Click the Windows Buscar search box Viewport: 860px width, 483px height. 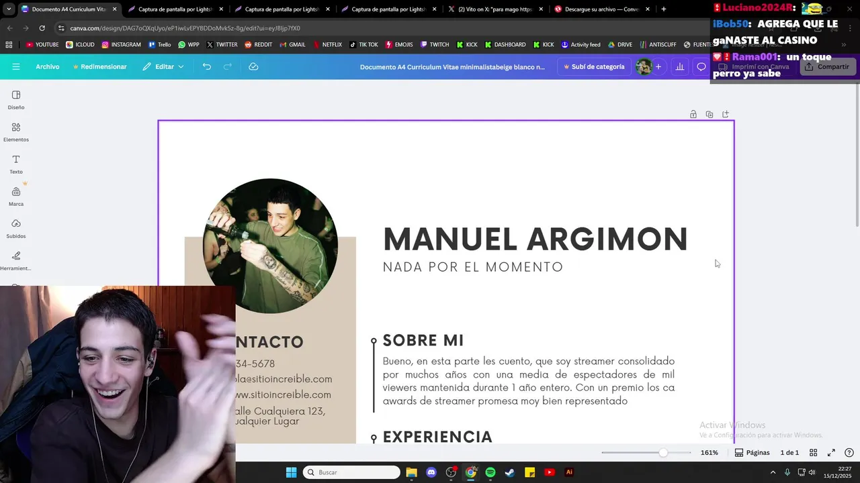(x=351, y=472)
